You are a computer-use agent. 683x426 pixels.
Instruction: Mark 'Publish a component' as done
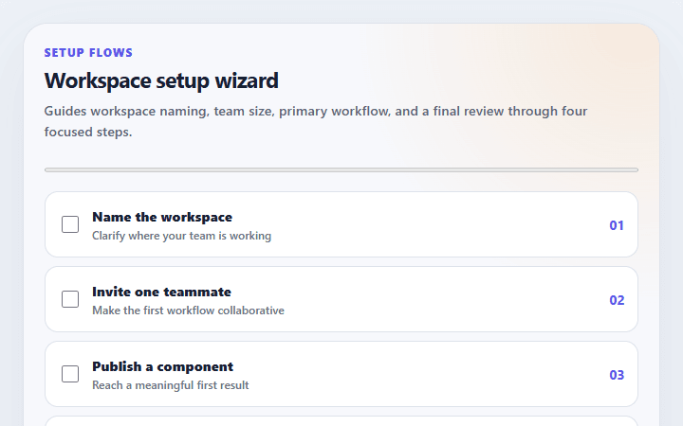click(70, 374)
